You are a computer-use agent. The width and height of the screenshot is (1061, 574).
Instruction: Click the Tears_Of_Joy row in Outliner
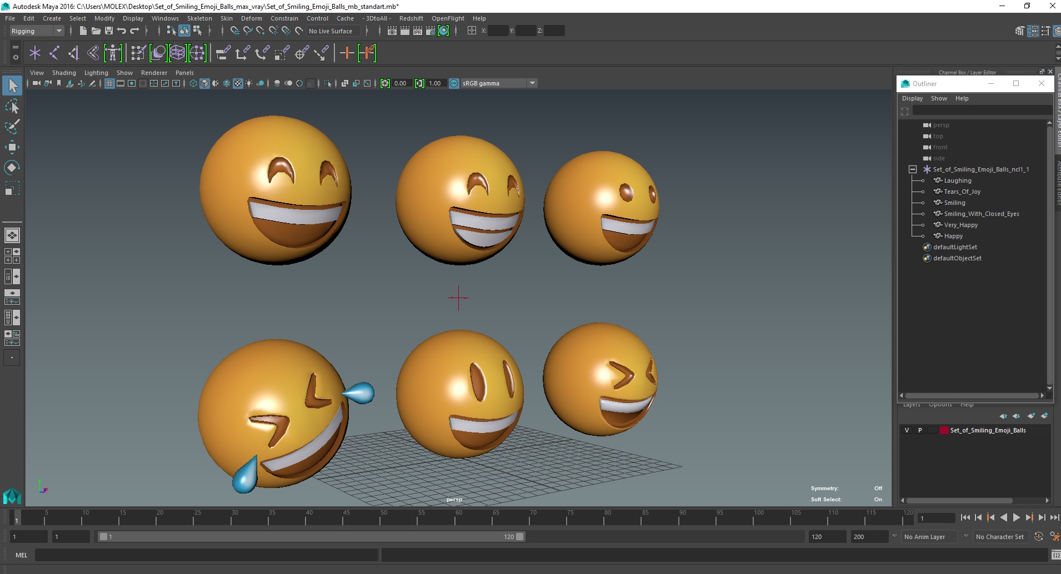[x=962, y=192]
